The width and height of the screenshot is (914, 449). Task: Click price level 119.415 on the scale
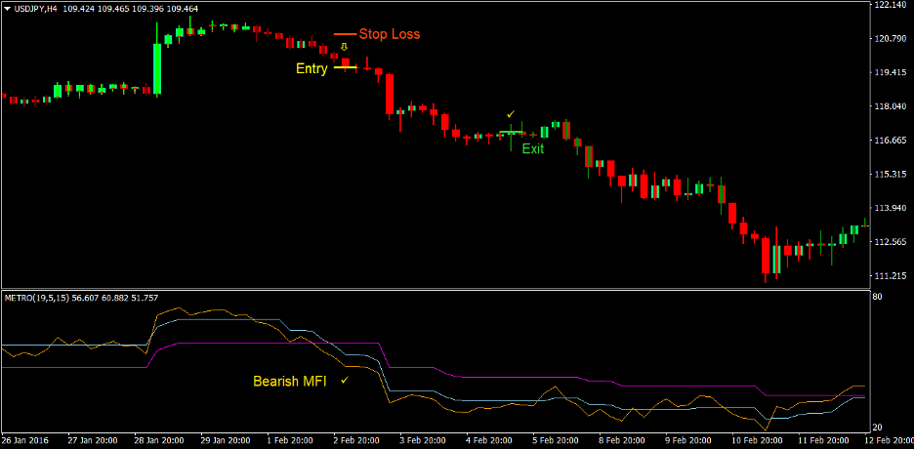pyautogui.click(x=891, y=73)
